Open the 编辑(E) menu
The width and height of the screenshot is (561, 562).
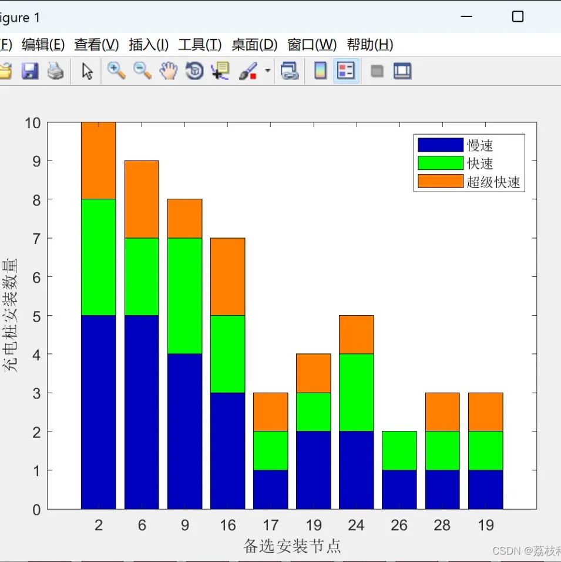pyautogui.click(x=43, y=45)
